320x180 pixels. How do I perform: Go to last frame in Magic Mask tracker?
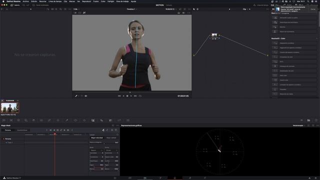(x=71, y=130)
